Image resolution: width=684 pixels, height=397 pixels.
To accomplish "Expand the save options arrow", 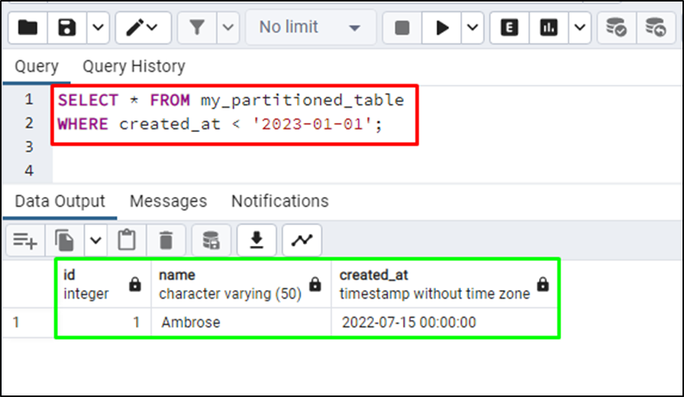I will click(x=98, y=28).
